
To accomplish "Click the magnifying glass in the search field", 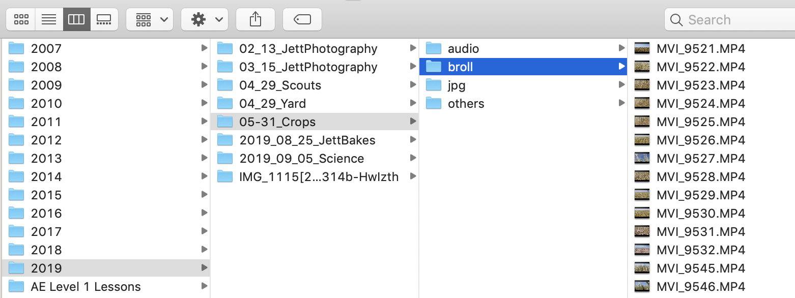I will (x=676, y=19).
